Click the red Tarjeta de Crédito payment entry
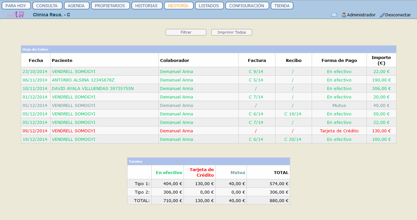 339,131
